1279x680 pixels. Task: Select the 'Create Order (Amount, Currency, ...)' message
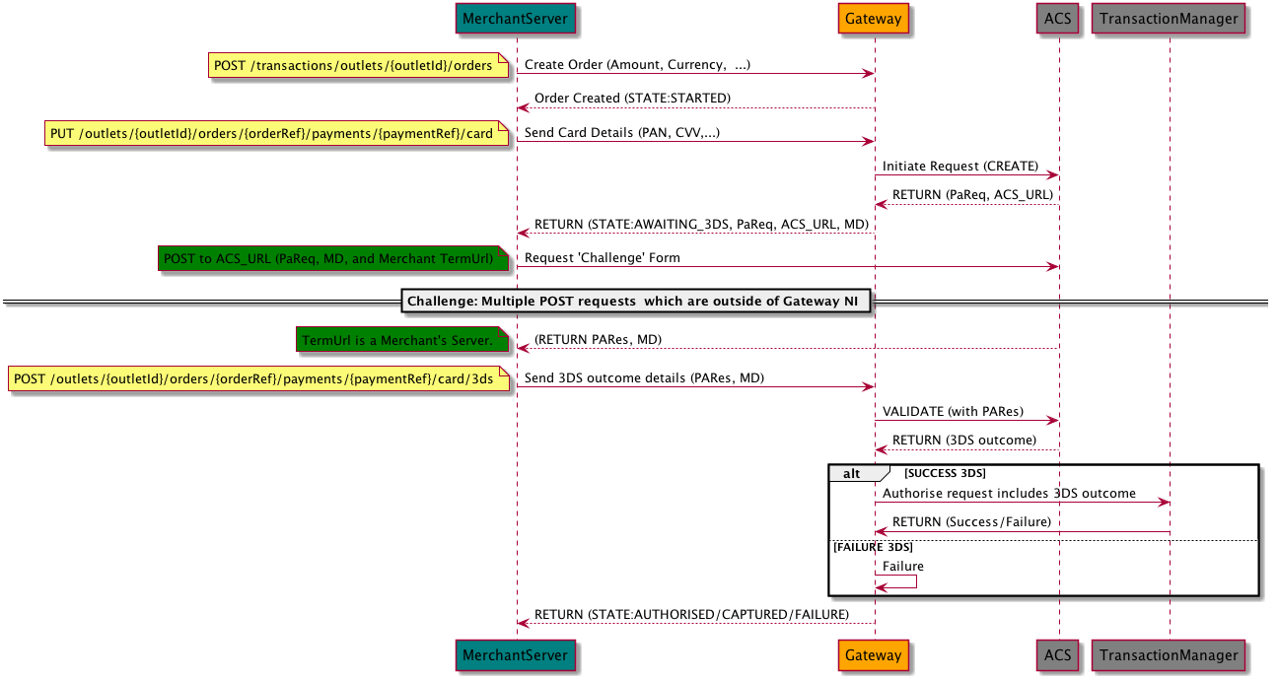pos(637,65)
